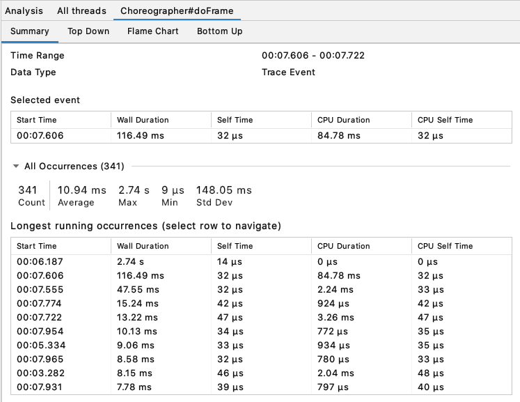Select the Bottom Up tab
The height and width of the screenshot is (402, 520).
tap(219, 31)
